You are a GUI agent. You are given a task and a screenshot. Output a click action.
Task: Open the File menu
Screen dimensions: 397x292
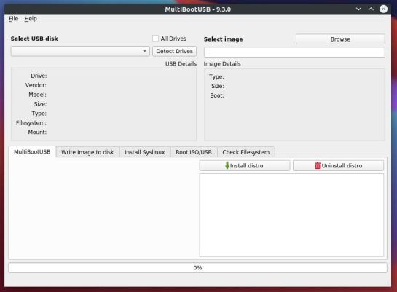click(13, 19)
